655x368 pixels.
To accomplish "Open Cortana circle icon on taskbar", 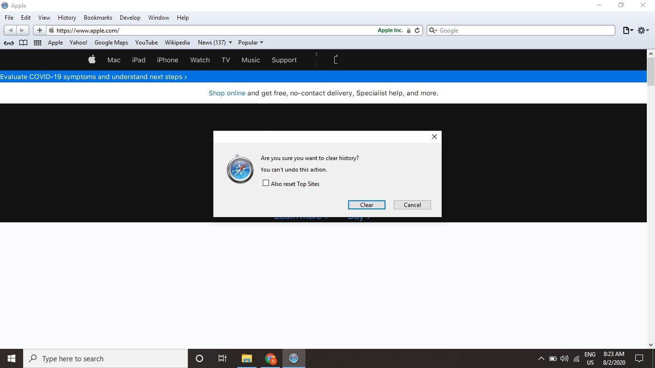I will pyautogui.click(x=199, y=358).
